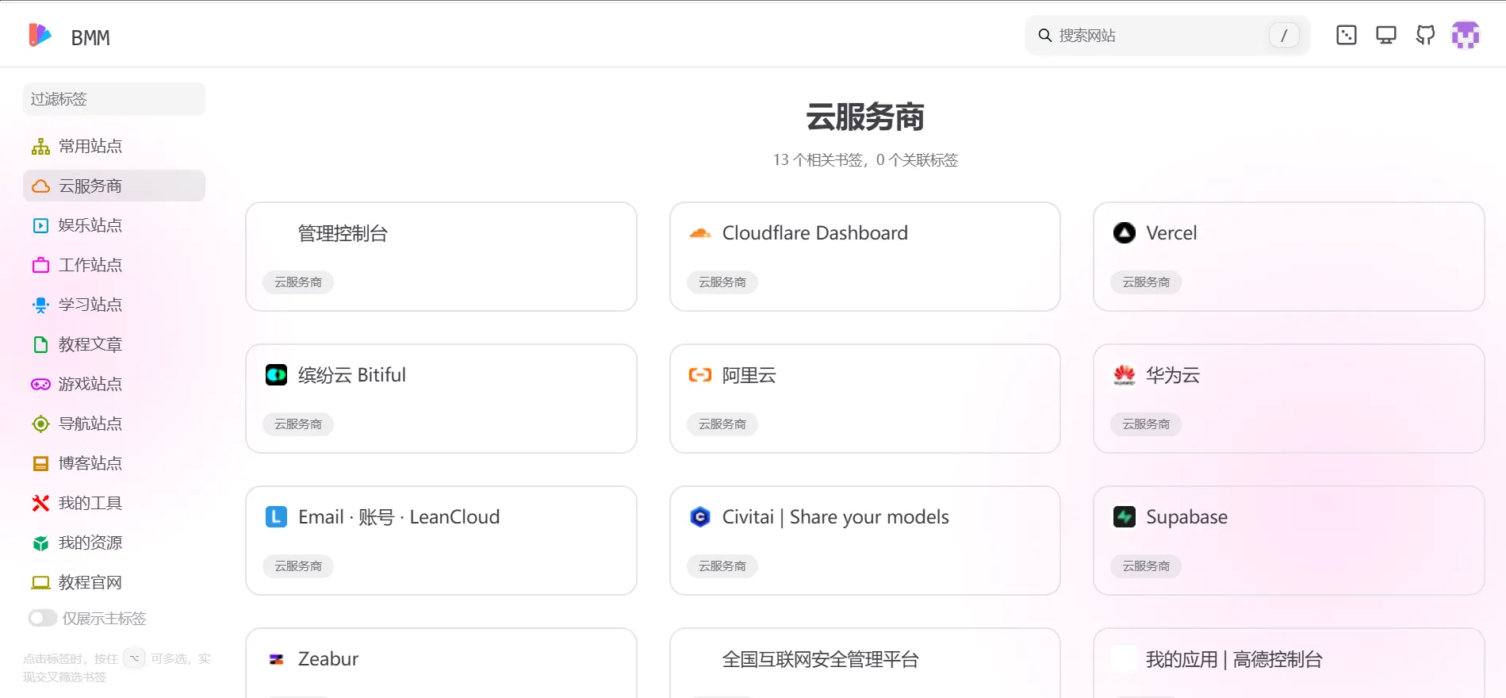The height and width of the screenshot is (698, 1506).
Task: Select the 教程文章 tag
Action: [x=114, y=344]
